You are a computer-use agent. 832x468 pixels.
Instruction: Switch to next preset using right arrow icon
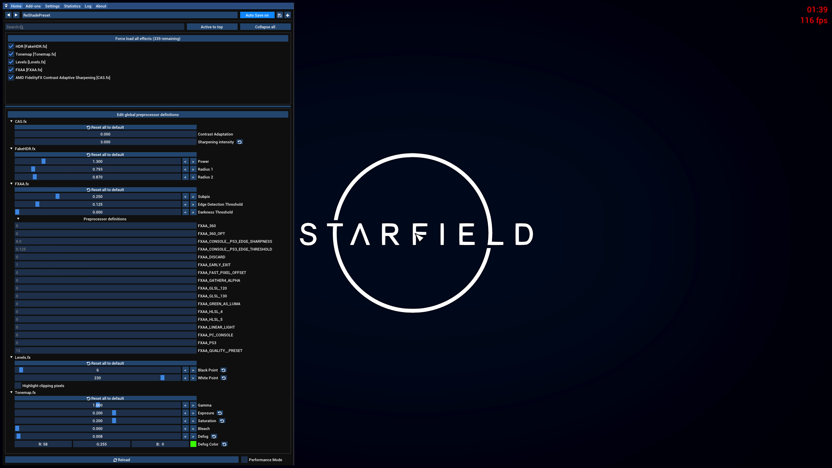point(16,15)
